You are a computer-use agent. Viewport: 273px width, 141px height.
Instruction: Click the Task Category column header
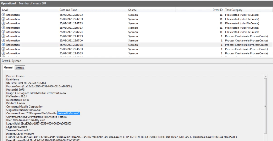tap(246, 10)
